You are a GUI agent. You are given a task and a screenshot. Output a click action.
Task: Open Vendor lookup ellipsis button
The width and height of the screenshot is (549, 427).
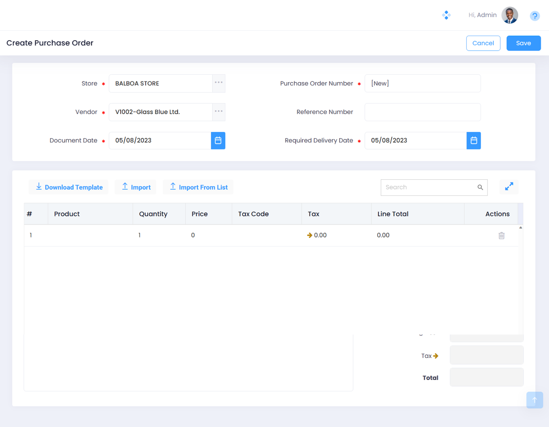pos(219,112)
